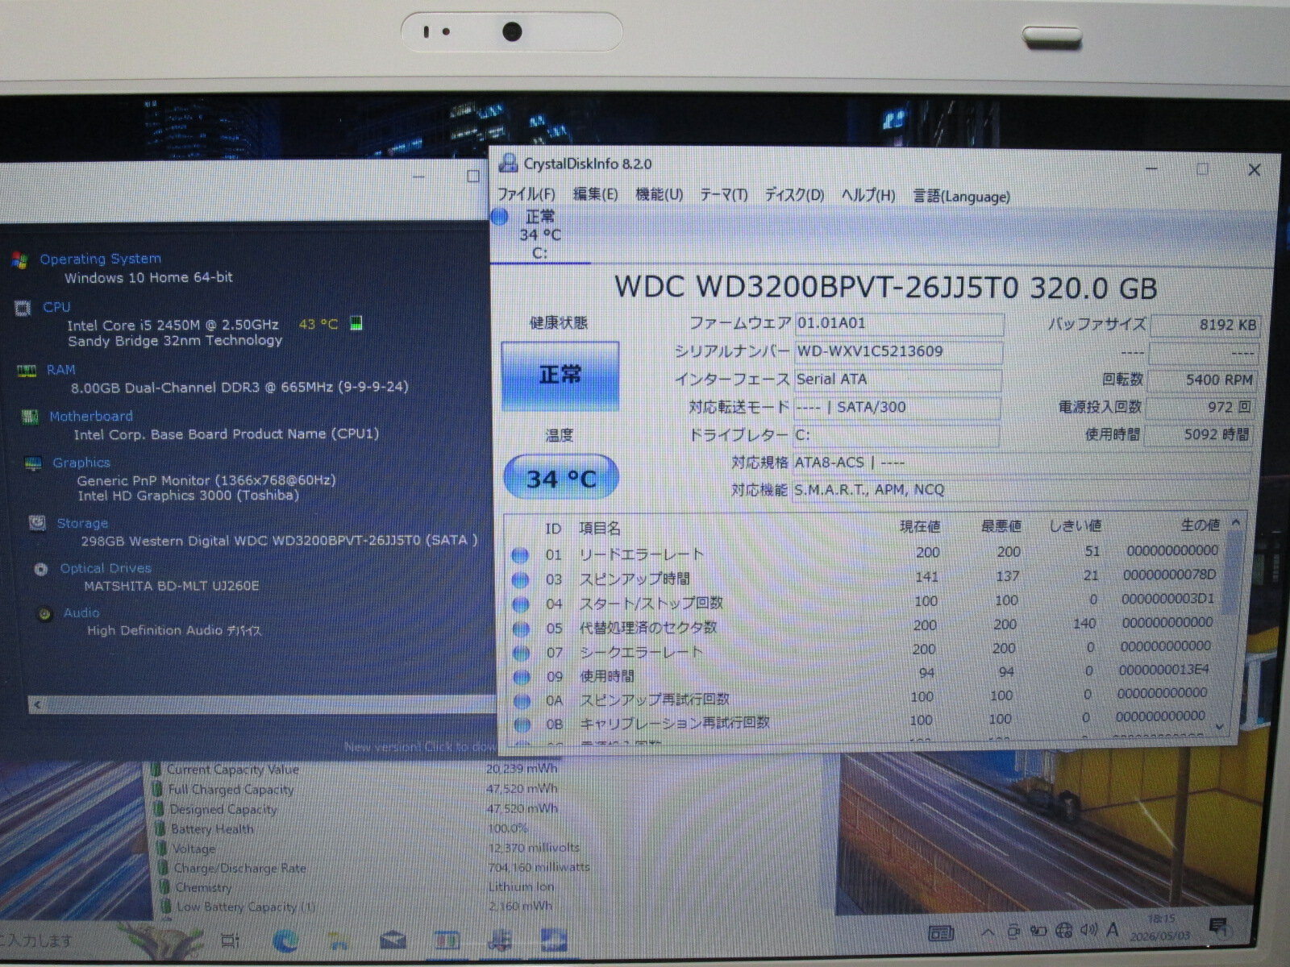Click the status orb for row 04 スタート/ストップ回数

click(x=521, y=604)
